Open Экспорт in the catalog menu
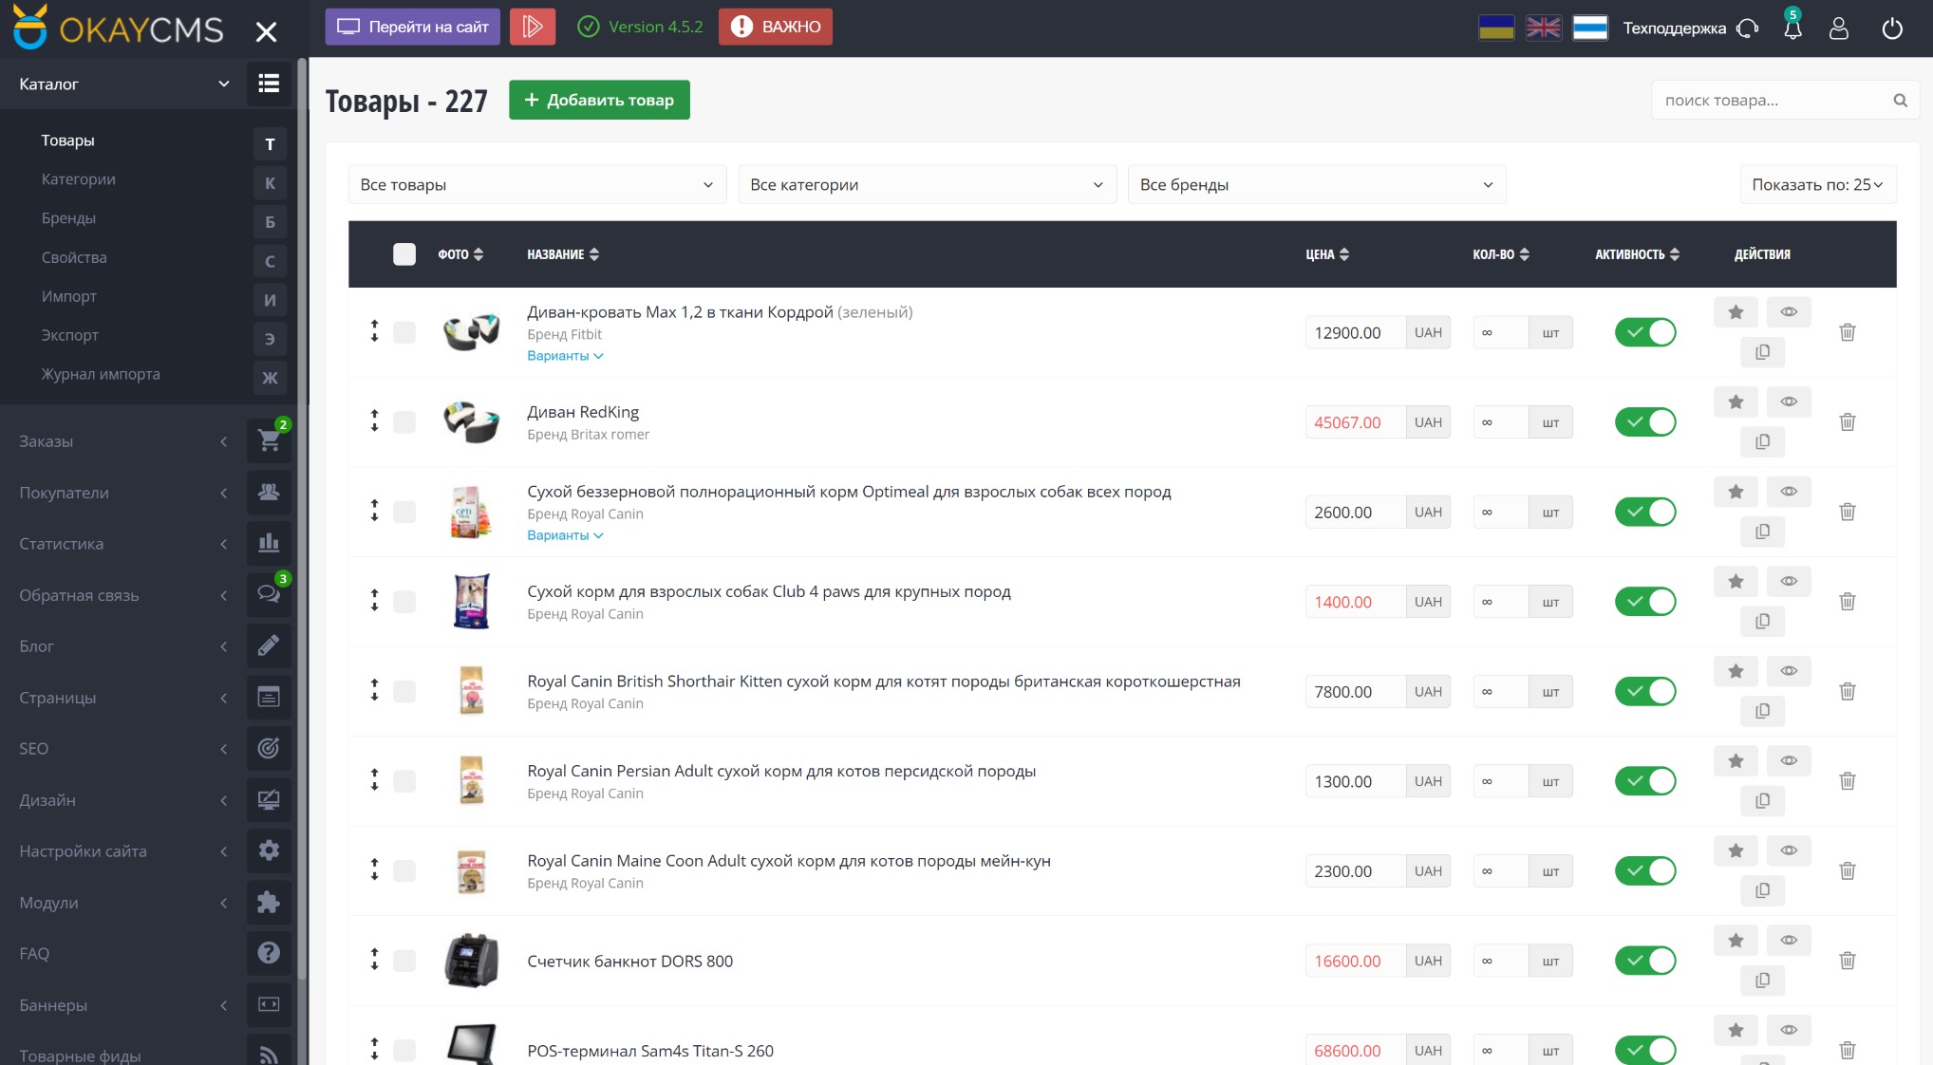Viewport: 1933px width, 1065px height. point(70,335)
